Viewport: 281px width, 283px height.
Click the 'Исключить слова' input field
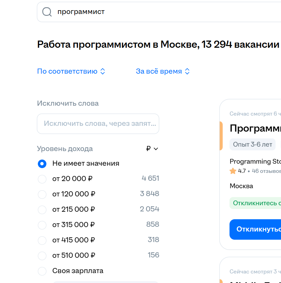click(x=98, y=123)
